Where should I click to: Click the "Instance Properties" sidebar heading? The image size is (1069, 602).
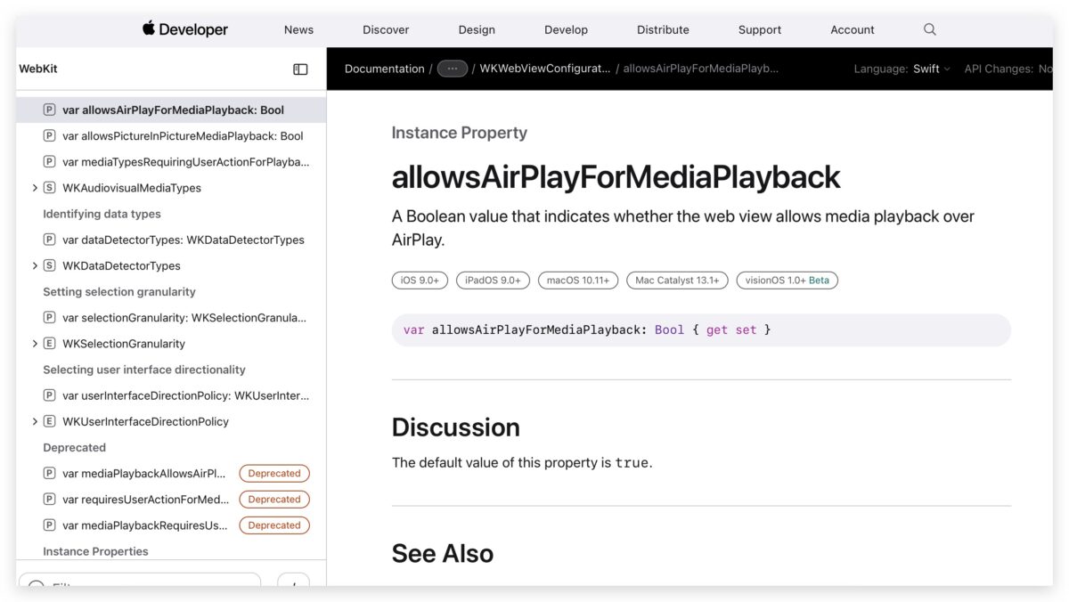tap(95, 551)
